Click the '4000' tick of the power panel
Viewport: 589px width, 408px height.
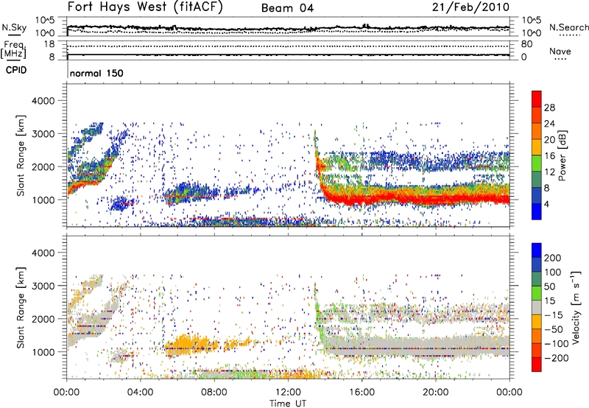(x=43, y=101)
